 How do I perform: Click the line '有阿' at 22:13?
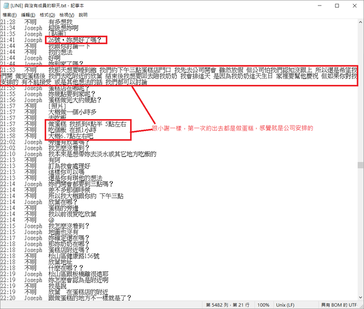click(54, 160)
